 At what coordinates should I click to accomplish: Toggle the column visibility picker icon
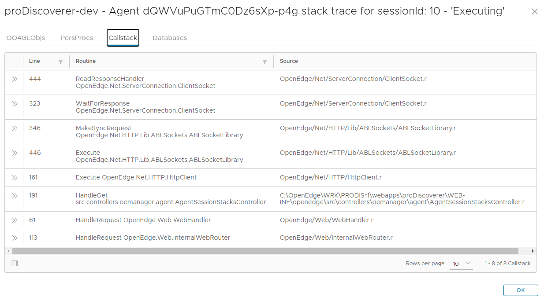[15, 263]
